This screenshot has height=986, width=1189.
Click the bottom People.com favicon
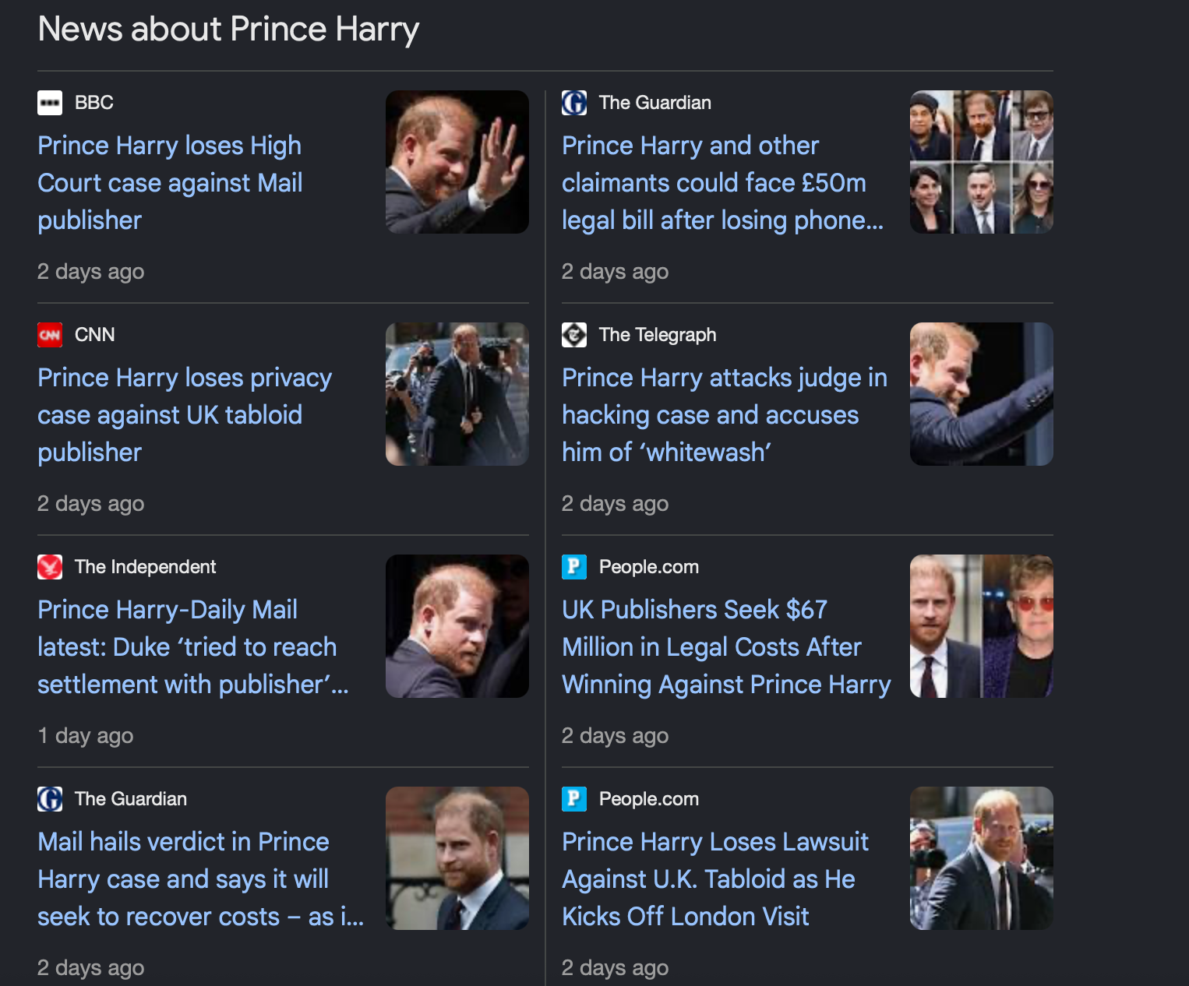pyautogui.click(x=574, y=799)
